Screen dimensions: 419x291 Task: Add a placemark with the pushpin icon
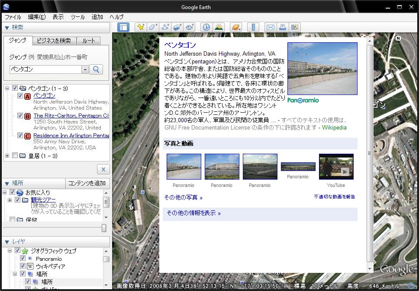141,27
